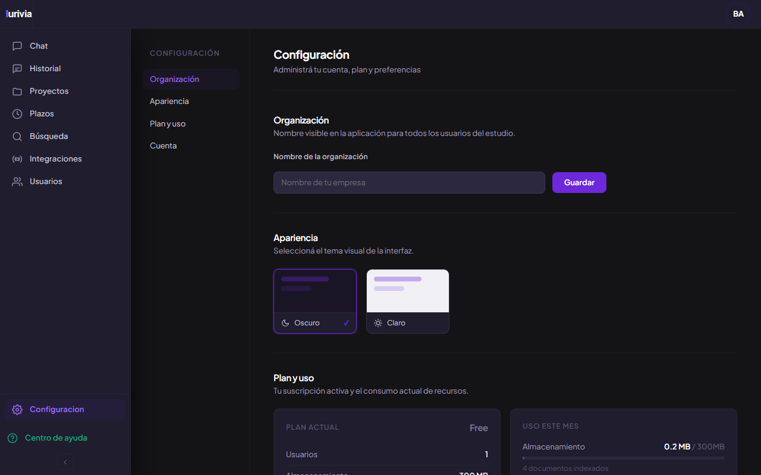761x475 pixels.
Task: Open the BA user avatar menu
Action: (x=738, y=14)
